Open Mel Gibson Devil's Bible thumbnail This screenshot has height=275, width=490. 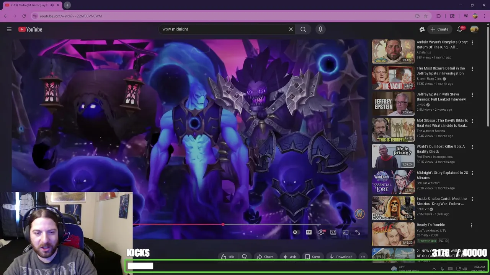tap(393, 129)
